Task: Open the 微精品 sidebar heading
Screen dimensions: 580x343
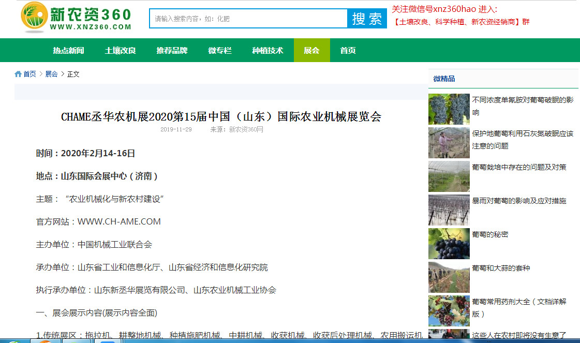Action: [444, 79]
